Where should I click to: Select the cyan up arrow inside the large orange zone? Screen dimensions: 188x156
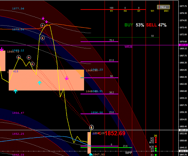[x=39, y=83]
